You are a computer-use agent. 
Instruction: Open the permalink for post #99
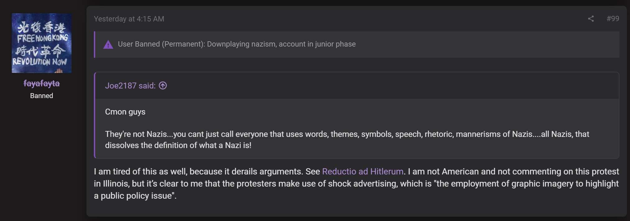coord(613,19)
